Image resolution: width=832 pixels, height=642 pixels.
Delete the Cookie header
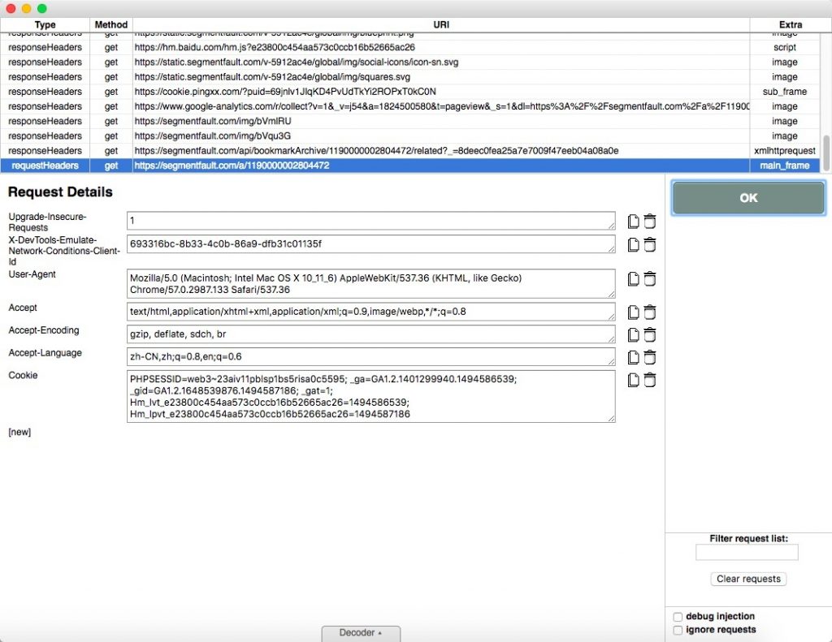pyautogui.click(x=650, y=380)
